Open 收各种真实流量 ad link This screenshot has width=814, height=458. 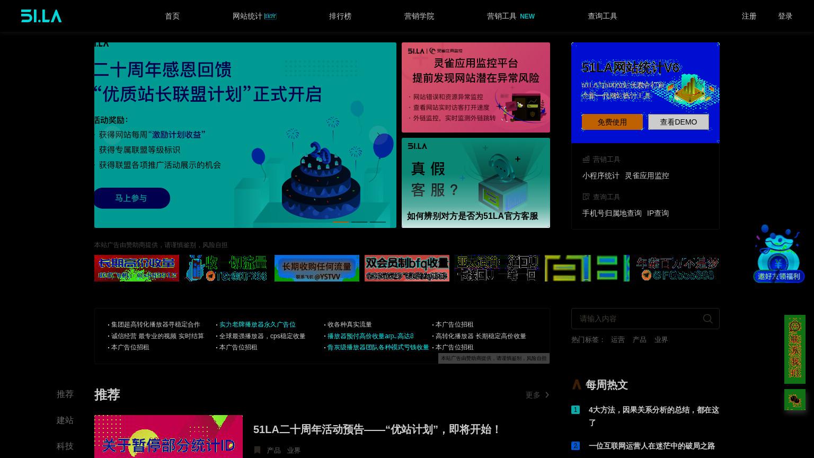pos(350,324)
